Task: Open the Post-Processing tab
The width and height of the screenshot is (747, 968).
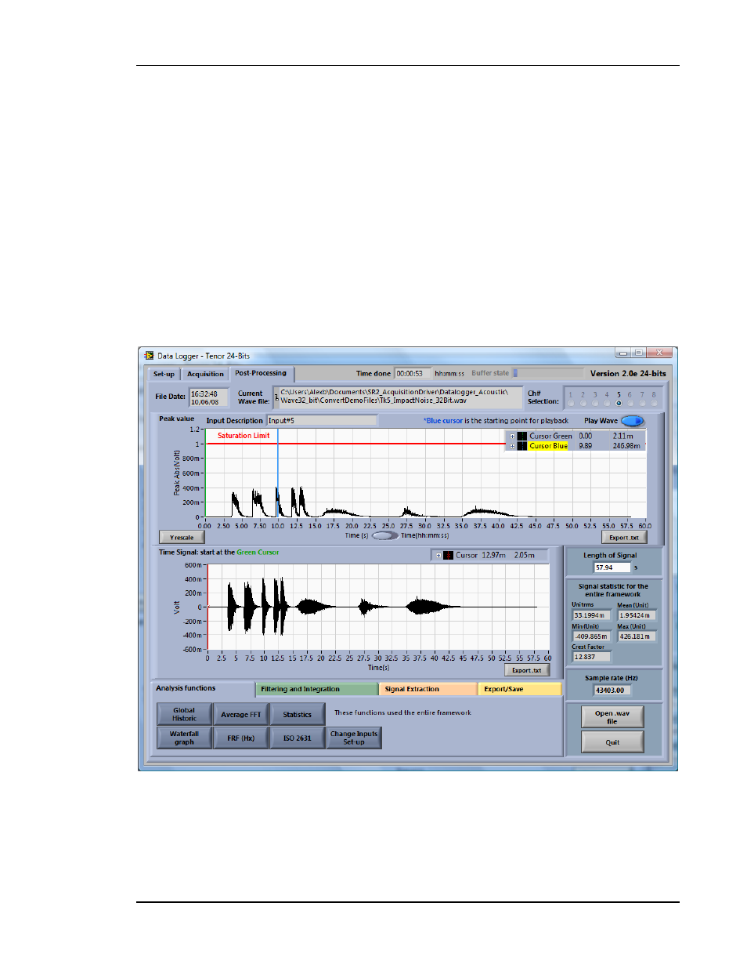Action: coord(261,373)
